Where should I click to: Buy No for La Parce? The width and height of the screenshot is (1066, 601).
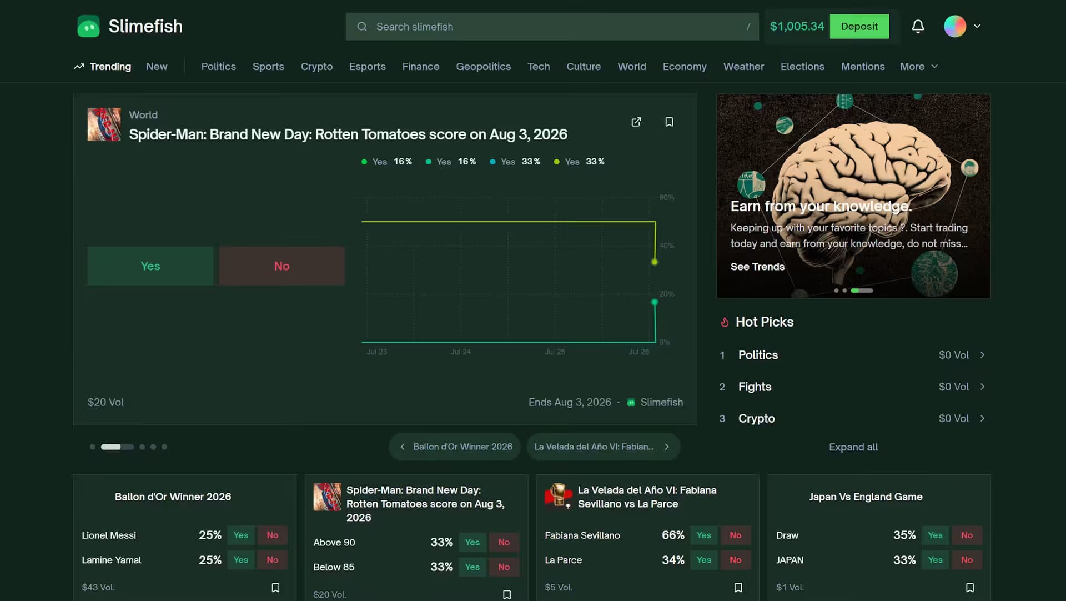click(736, 560)
